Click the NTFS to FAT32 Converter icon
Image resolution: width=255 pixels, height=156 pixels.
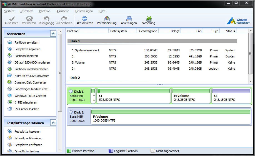(x=10, y=76)
